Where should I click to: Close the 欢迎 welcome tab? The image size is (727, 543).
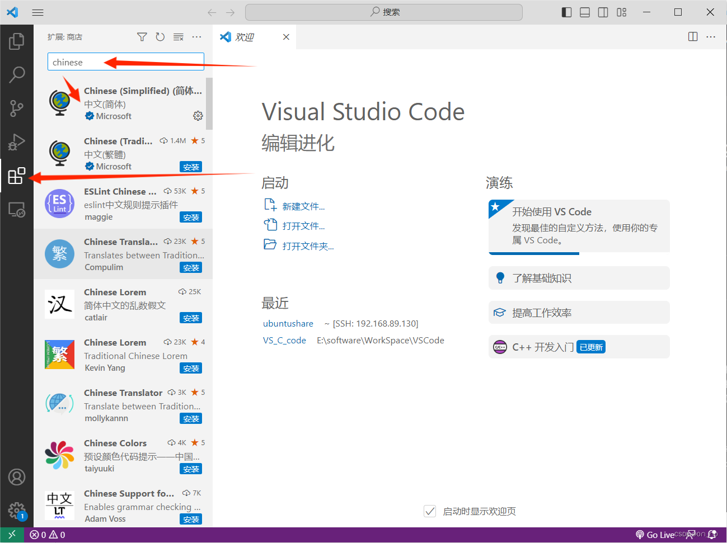click(286, 37)
